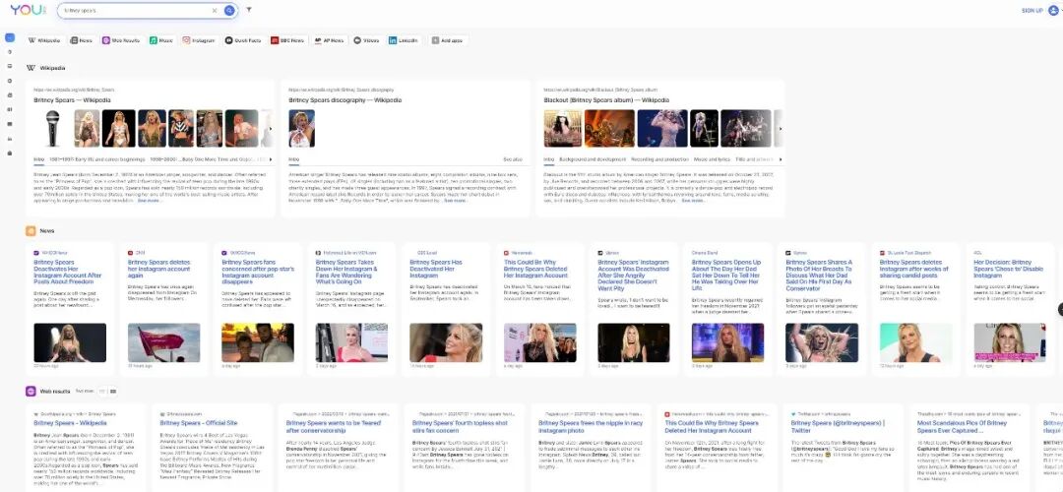Select See also tab in discography card

click(x=513, y=160)
